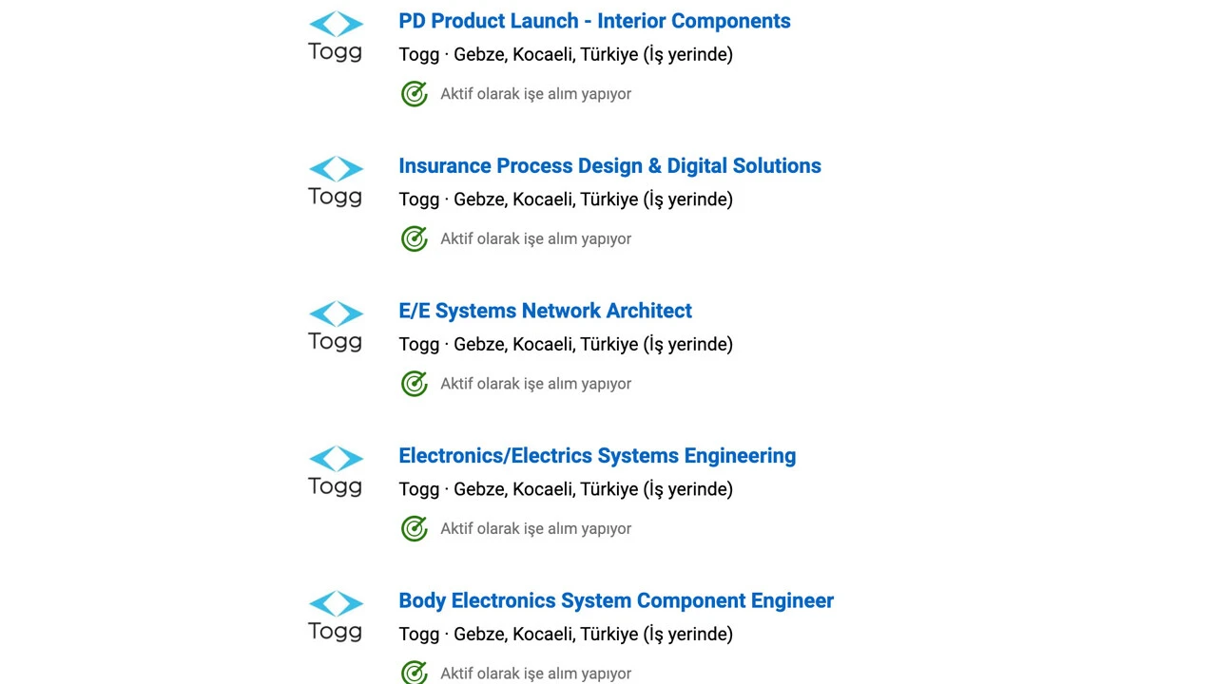The image size is (1217, 684).
Task: Click green hiring target icon under Body Electronics System
Action: point(414,672)
